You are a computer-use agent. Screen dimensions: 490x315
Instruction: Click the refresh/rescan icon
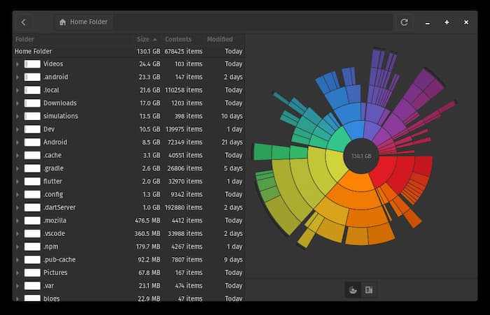404,22
